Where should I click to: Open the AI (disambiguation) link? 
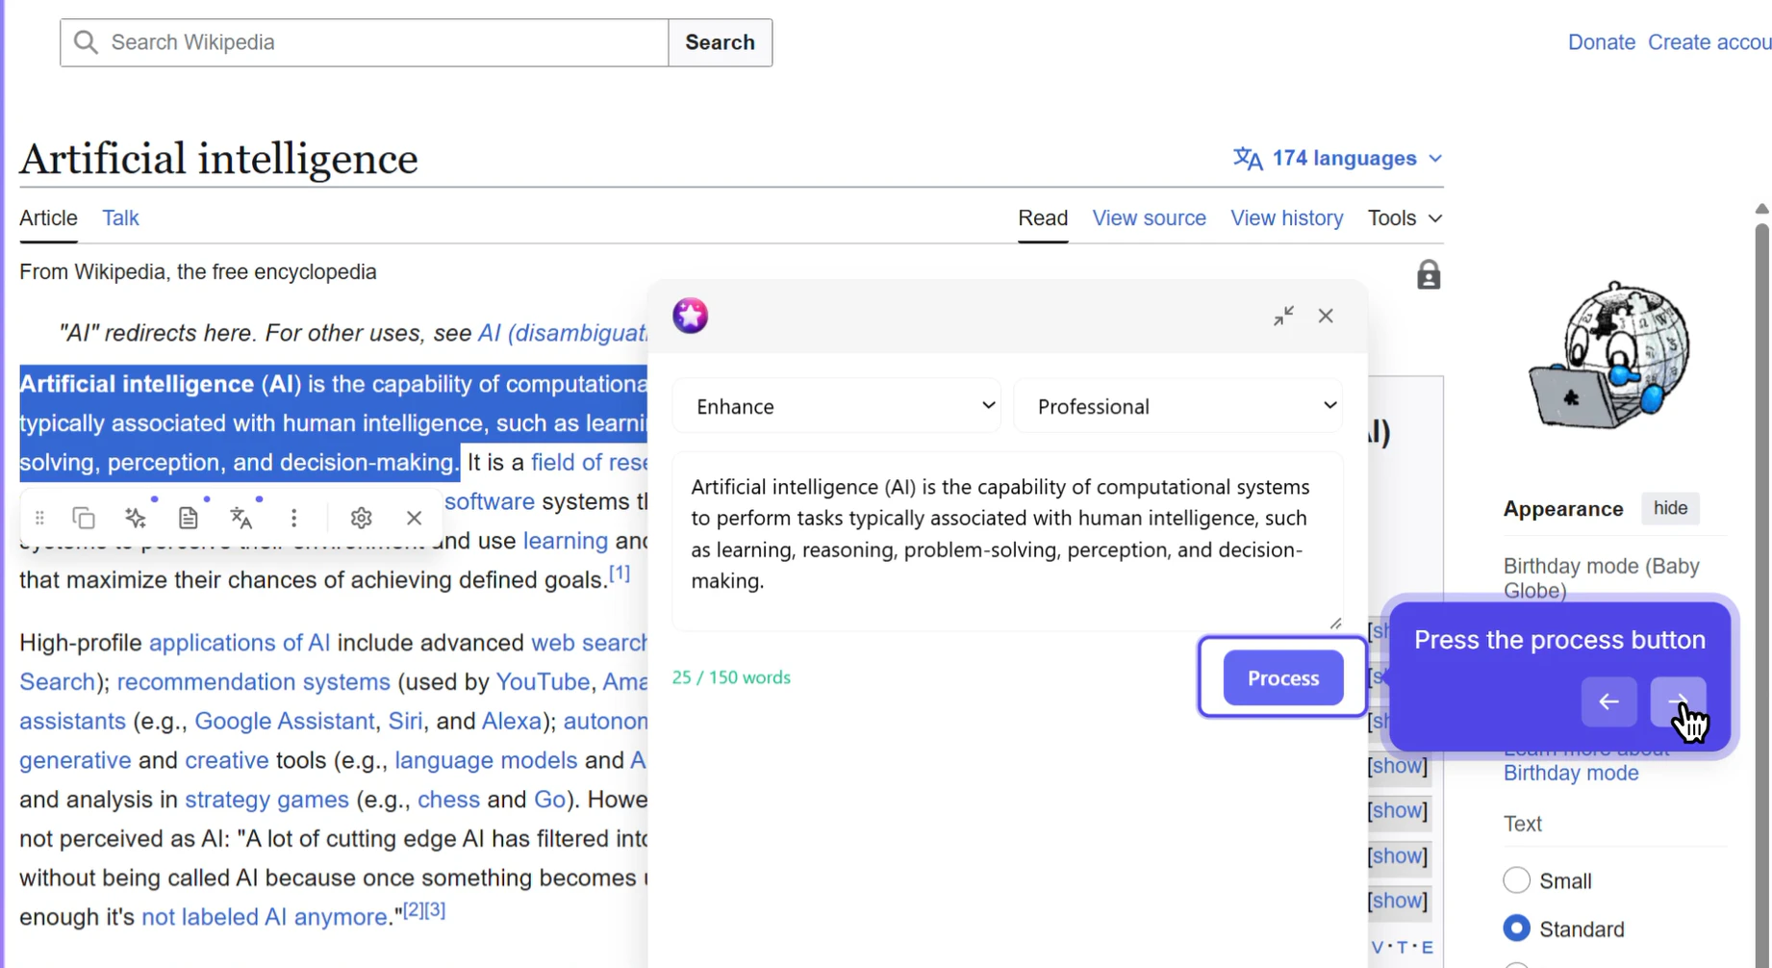click(563, 333)
